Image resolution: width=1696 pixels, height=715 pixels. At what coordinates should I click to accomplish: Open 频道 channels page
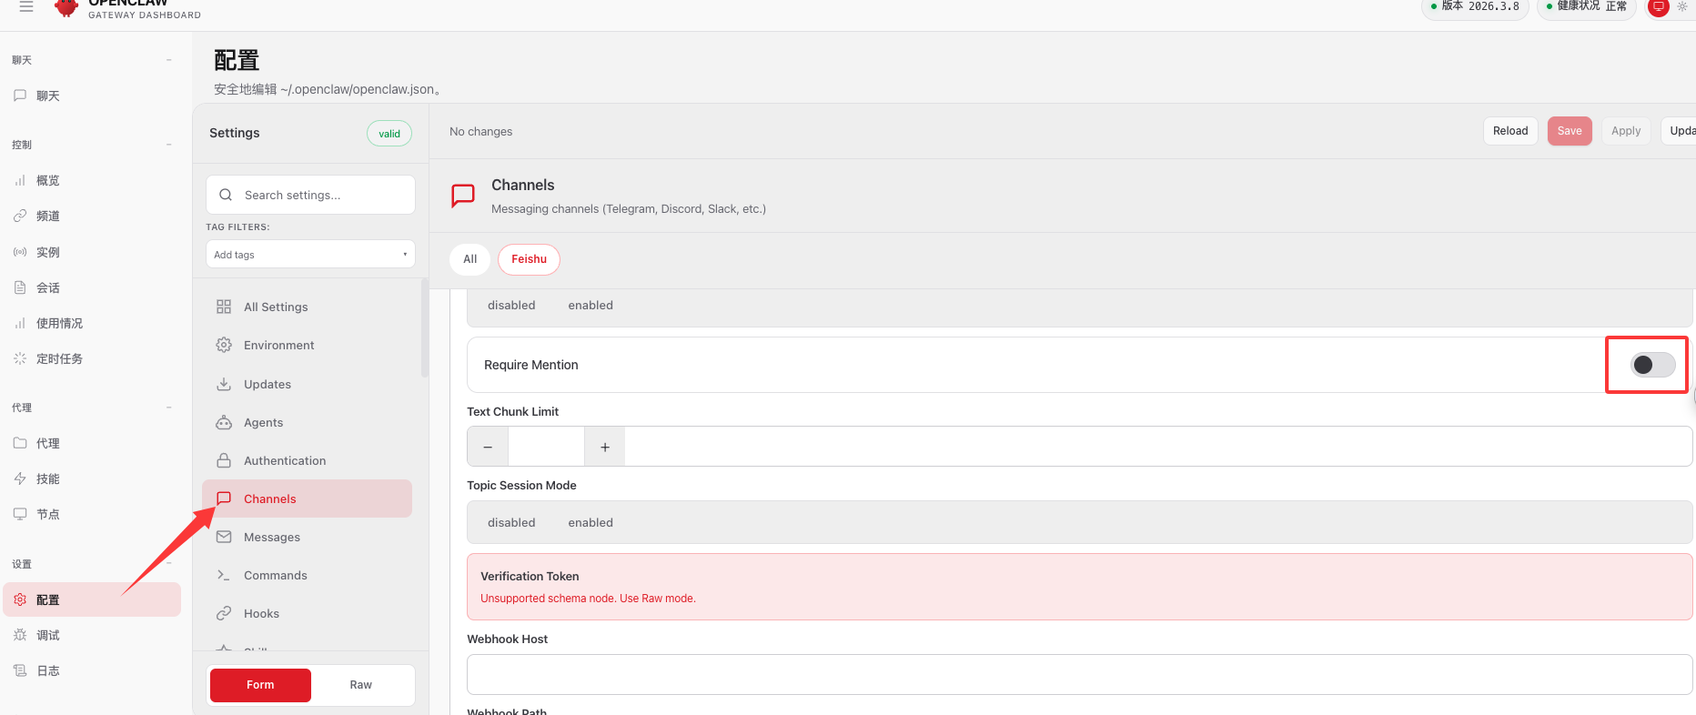point(91,216)
